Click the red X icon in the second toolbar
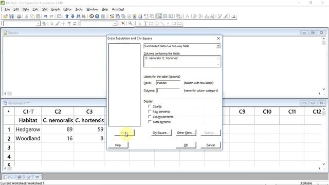329x185 pixels. tap(123, 23)
